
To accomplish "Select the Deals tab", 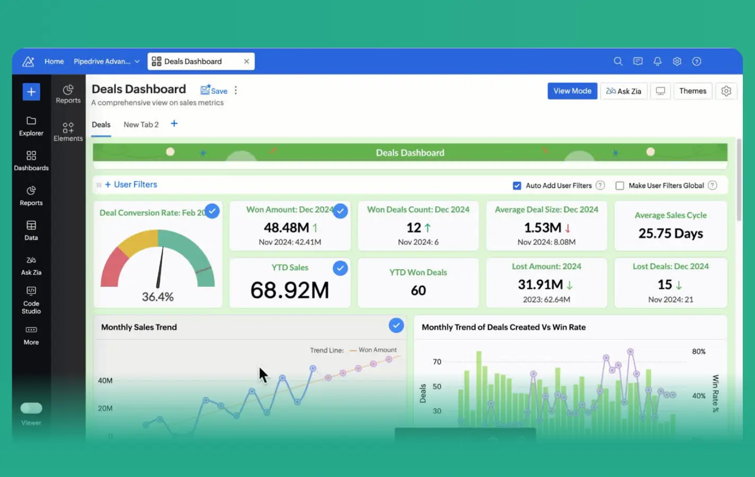I will coord(101,125).
